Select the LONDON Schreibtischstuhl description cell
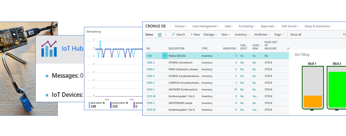 click(185, 83)
